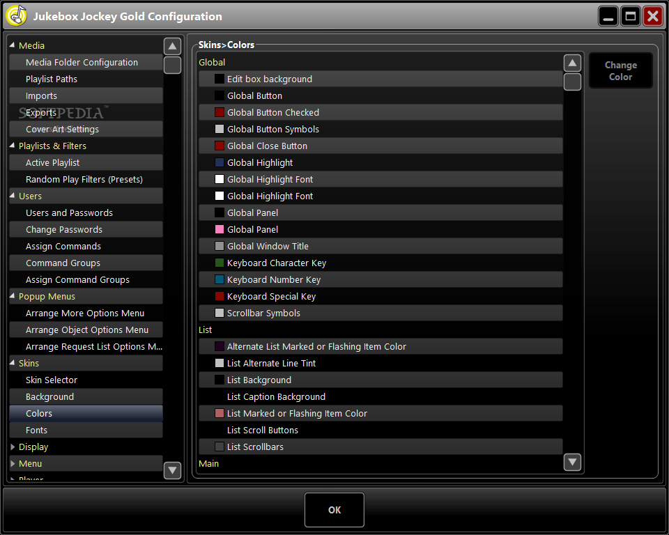
Task: Open the Fonts settings page
Action: 86,430
